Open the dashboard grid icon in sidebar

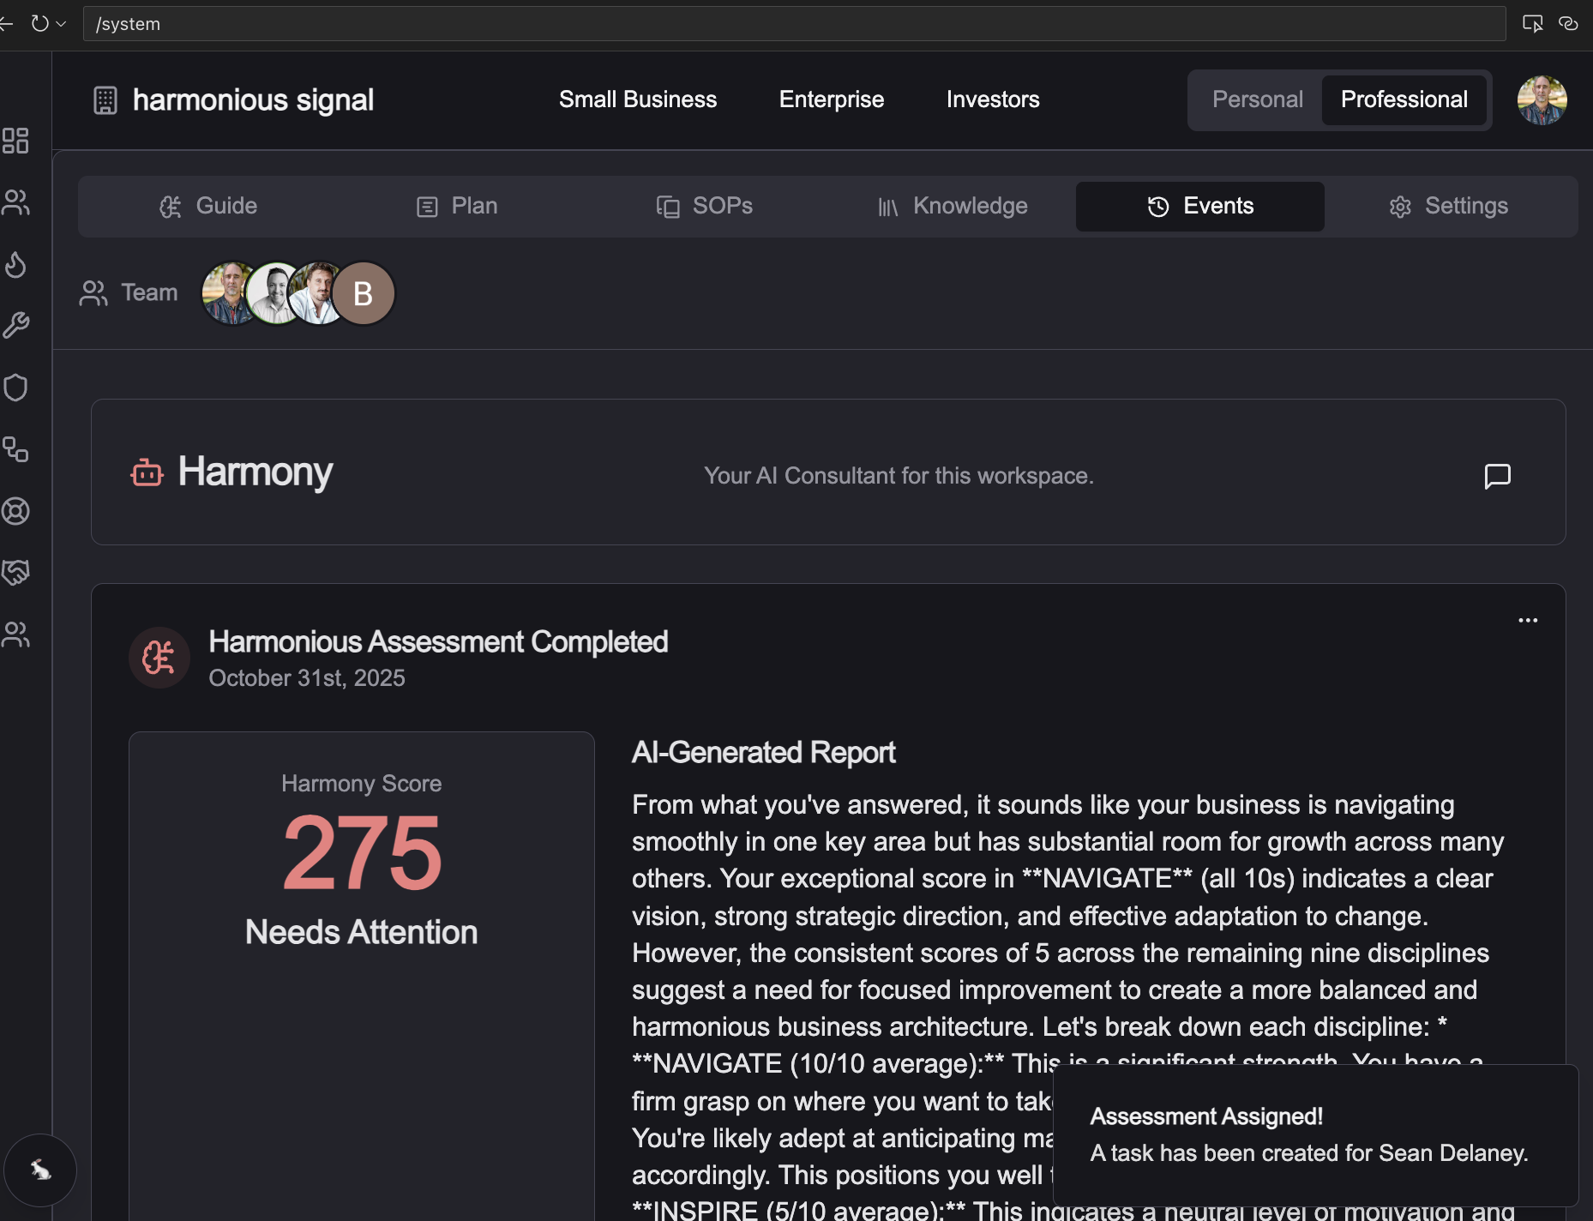tap(16, 141)
